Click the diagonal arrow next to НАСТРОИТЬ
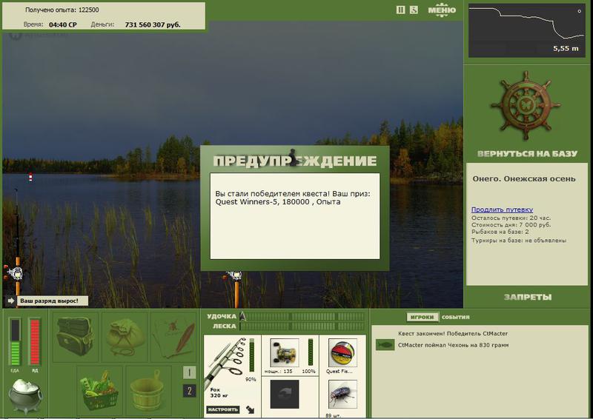Viewport: 593px width, 419px height. point(250,409)
